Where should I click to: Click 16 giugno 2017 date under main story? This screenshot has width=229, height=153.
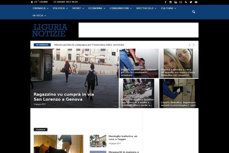tap(40, 104)
